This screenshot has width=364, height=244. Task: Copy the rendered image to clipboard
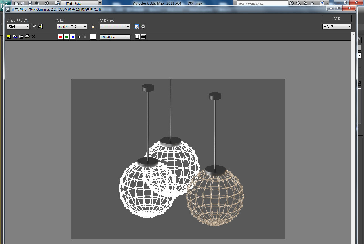[15, 37]
